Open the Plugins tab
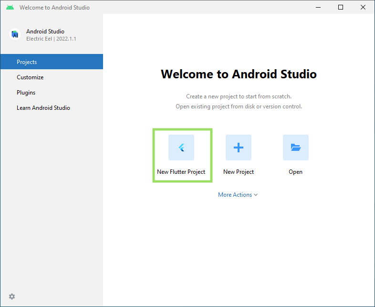The width and height of the screenshot is (375, 307). (52, 92)
